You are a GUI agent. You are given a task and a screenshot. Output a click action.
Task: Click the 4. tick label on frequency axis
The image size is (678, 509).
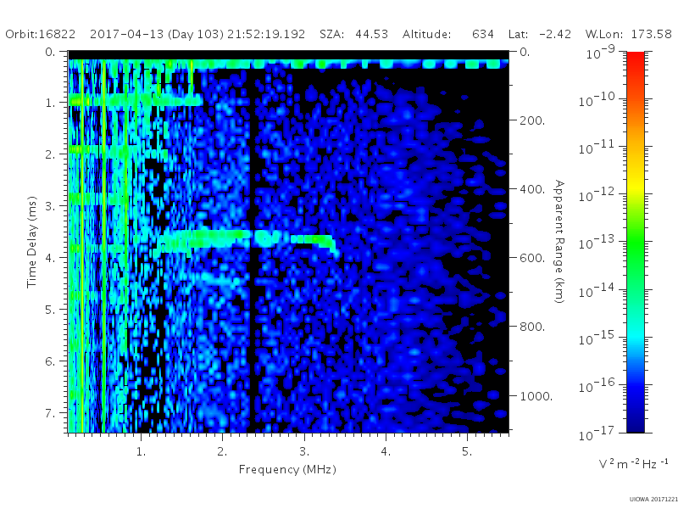pyautogui.click(x=386, y=452)
